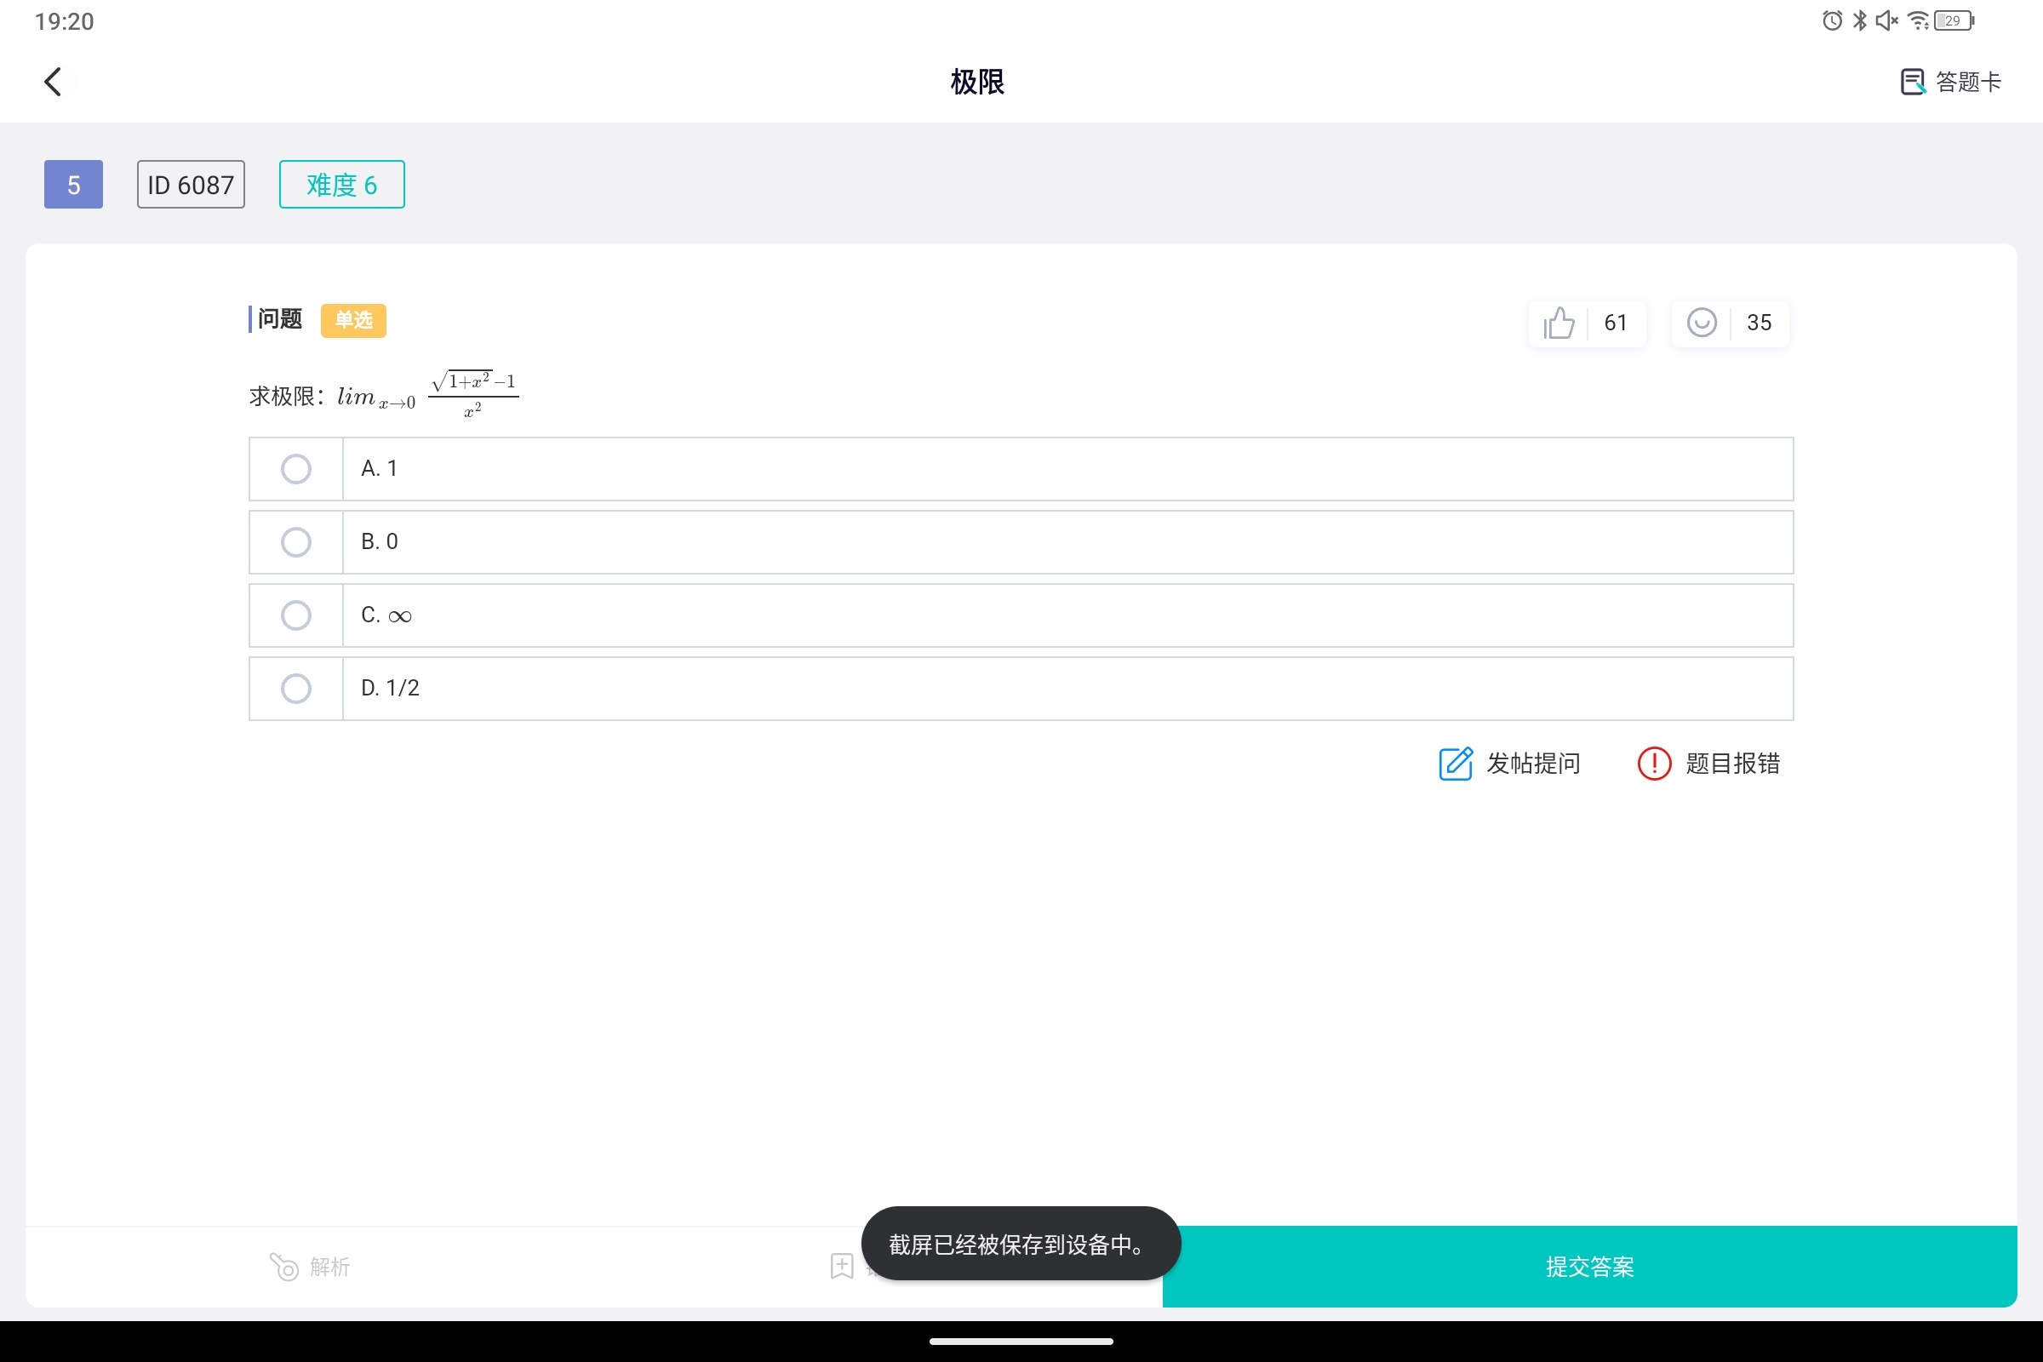Click the answer text D. 1/2
This screenshot has height=1362, width=2043.
coord(390,688)
